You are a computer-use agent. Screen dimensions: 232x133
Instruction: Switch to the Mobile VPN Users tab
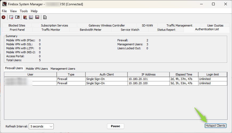pos(37,69)
